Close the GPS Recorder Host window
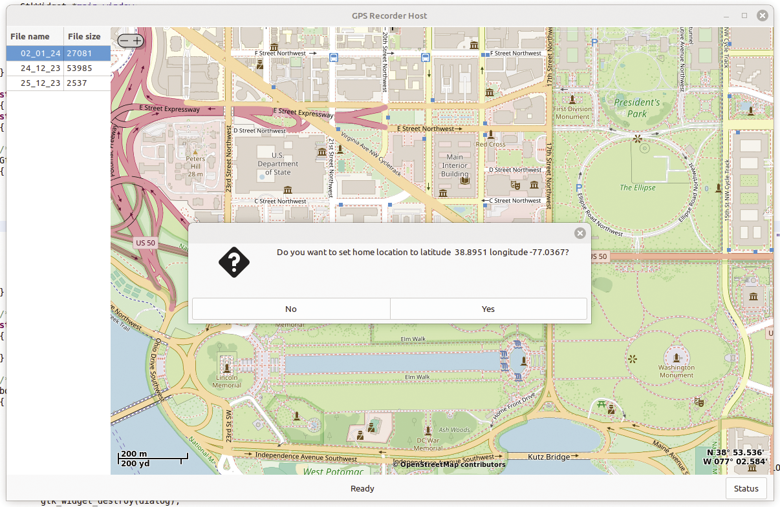780x507 pixels. (763, 16)
